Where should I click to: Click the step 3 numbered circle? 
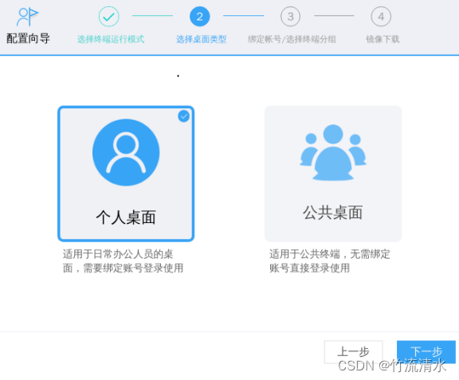[290, 17]
